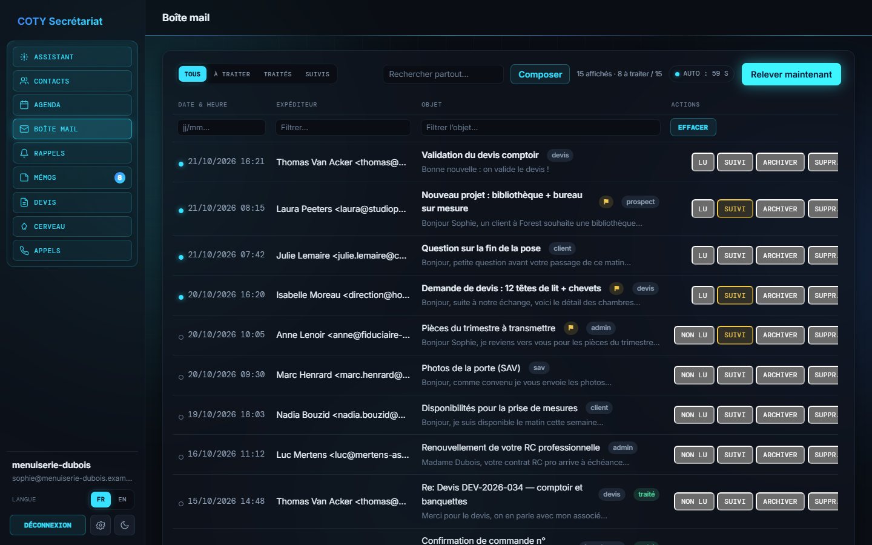The image size is (872, 545).
Task: Open settings via the gear icon
Action: (x=101, y=525)
